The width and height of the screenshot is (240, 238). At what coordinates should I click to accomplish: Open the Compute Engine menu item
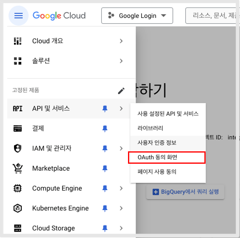click(x=57, y=188)
